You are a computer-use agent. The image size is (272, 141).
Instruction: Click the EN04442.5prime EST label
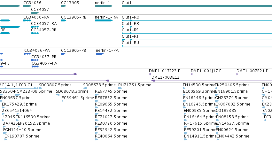[233, 136]
